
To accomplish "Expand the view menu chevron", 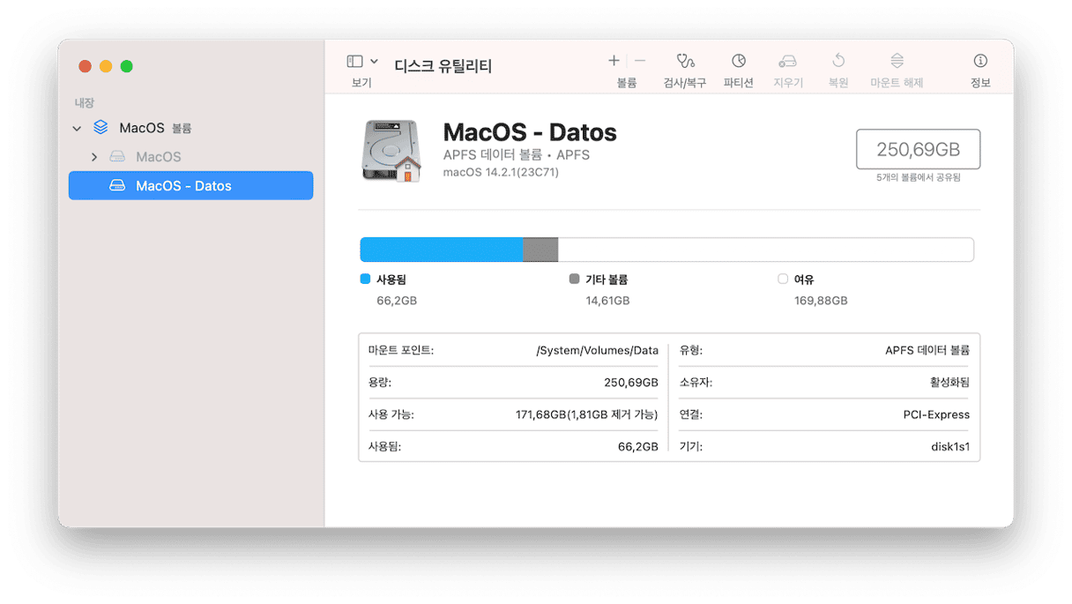I will click(374, 61).
